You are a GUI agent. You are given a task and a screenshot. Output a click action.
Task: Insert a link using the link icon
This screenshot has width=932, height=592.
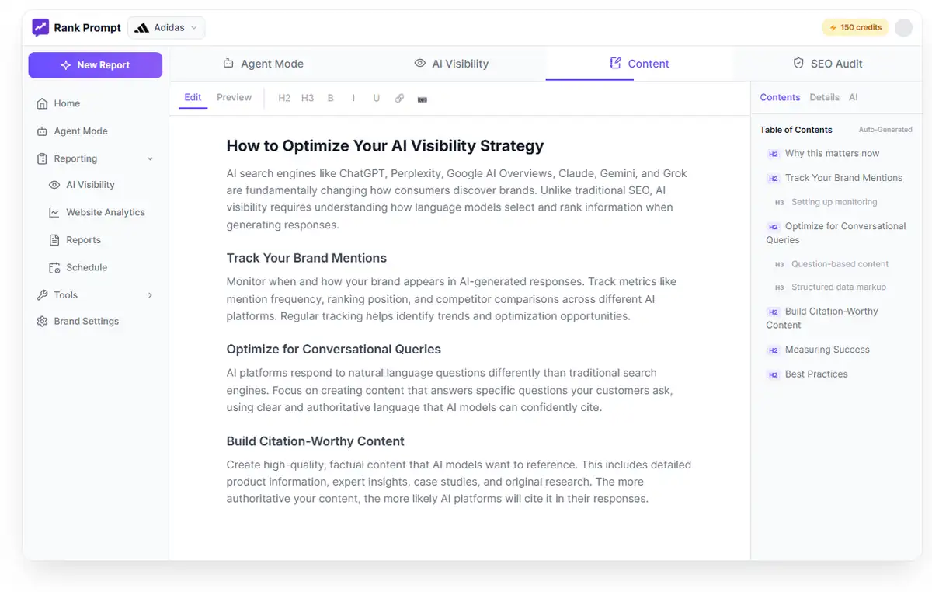point(399,99)
